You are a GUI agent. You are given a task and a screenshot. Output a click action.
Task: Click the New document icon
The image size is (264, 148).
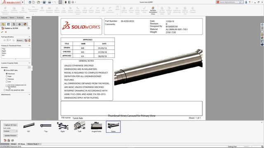(x=33, y=2)
